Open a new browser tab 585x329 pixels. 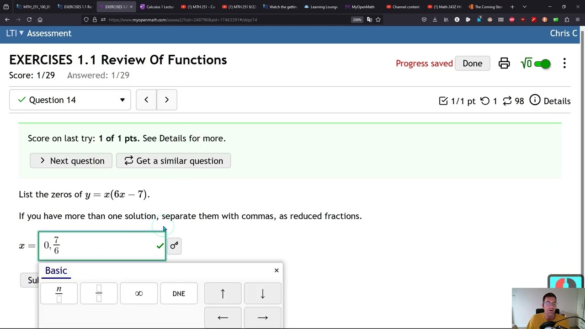pos(512,7)
